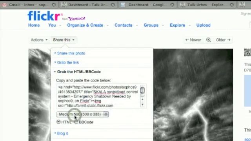Open Explore navigation item
Viewport: 251px width, 141px height.
177,25
